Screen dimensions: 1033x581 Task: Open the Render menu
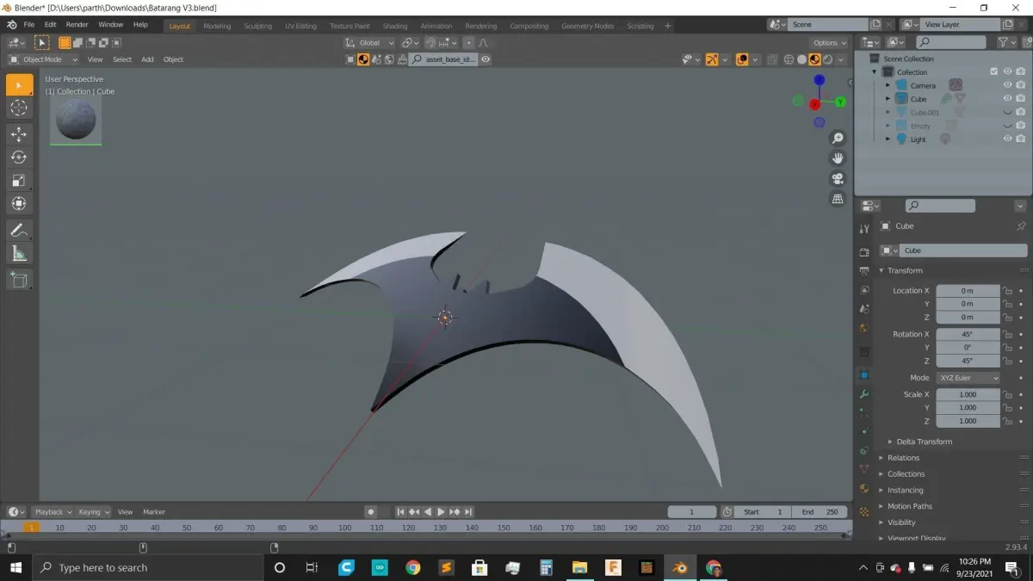click(77, 25)
